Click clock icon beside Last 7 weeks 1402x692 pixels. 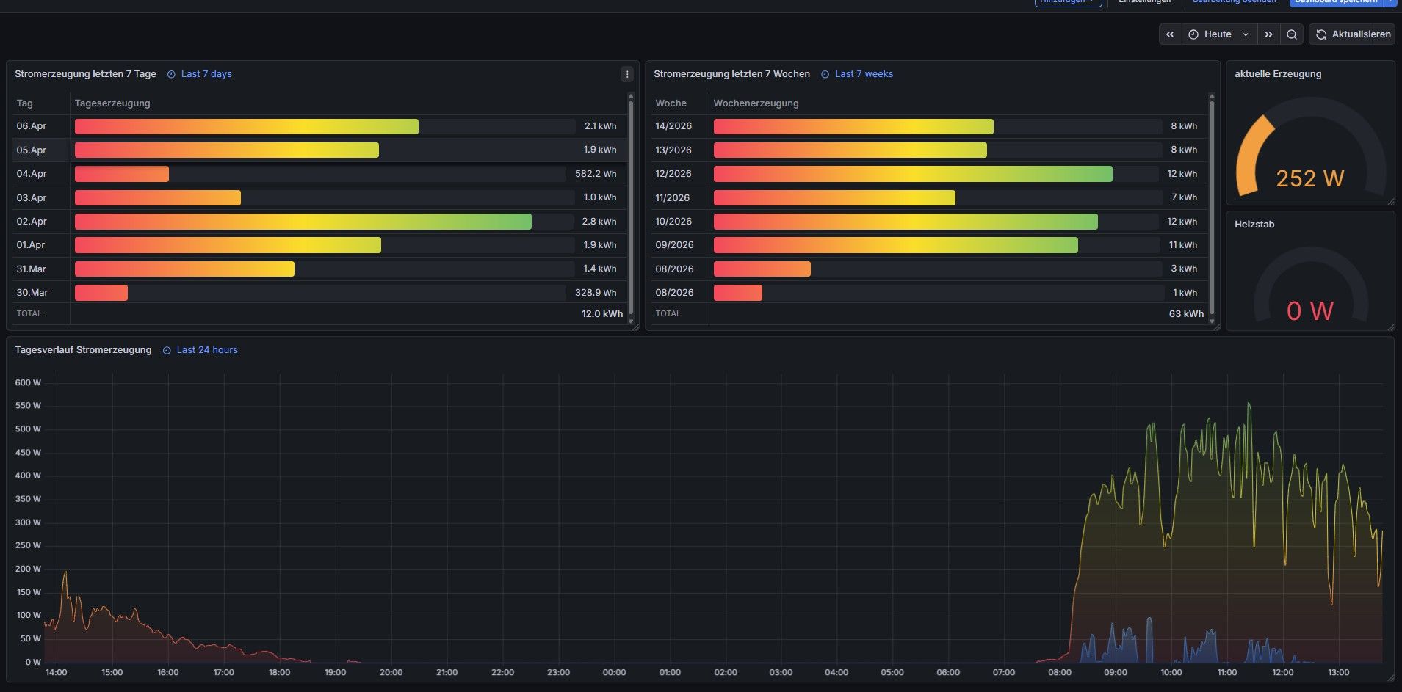(825, 74)
